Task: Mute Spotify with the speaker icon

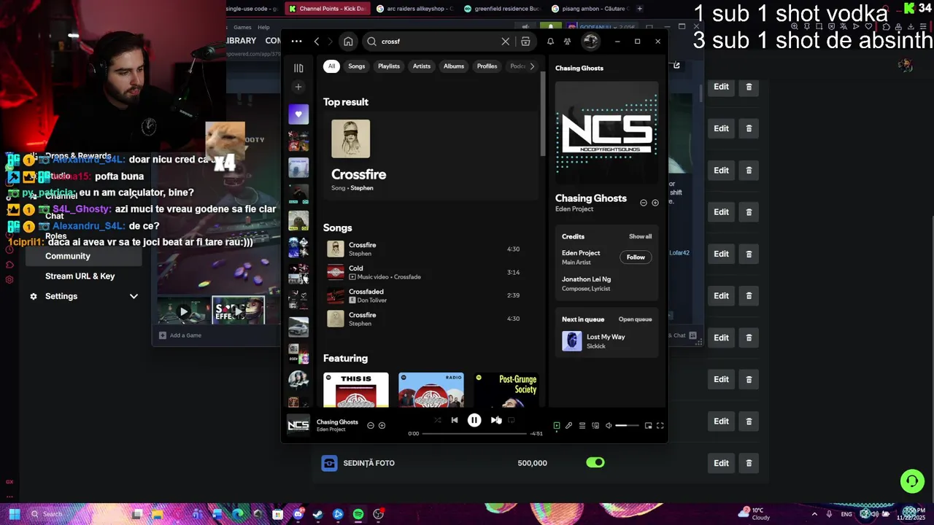Action: pyautogui.click(x=609, y=426)
